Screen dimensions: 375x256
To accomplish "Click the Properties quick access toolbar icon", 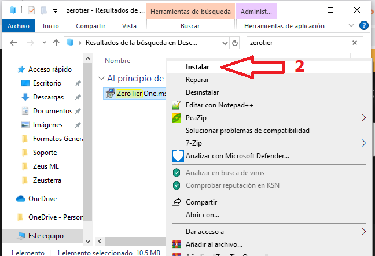I will (x=32, y=10).
